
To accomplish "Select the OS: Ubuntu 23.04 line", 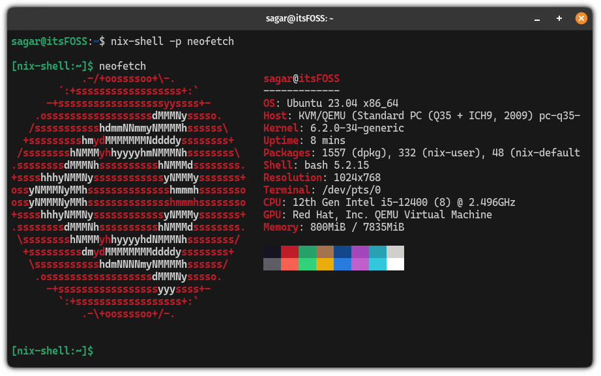I will click(326, 103).
